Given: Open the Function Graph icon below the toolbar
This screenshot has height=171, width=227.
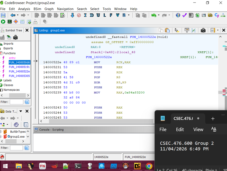Looking at the screenshot, I should (x=16, y=21).
